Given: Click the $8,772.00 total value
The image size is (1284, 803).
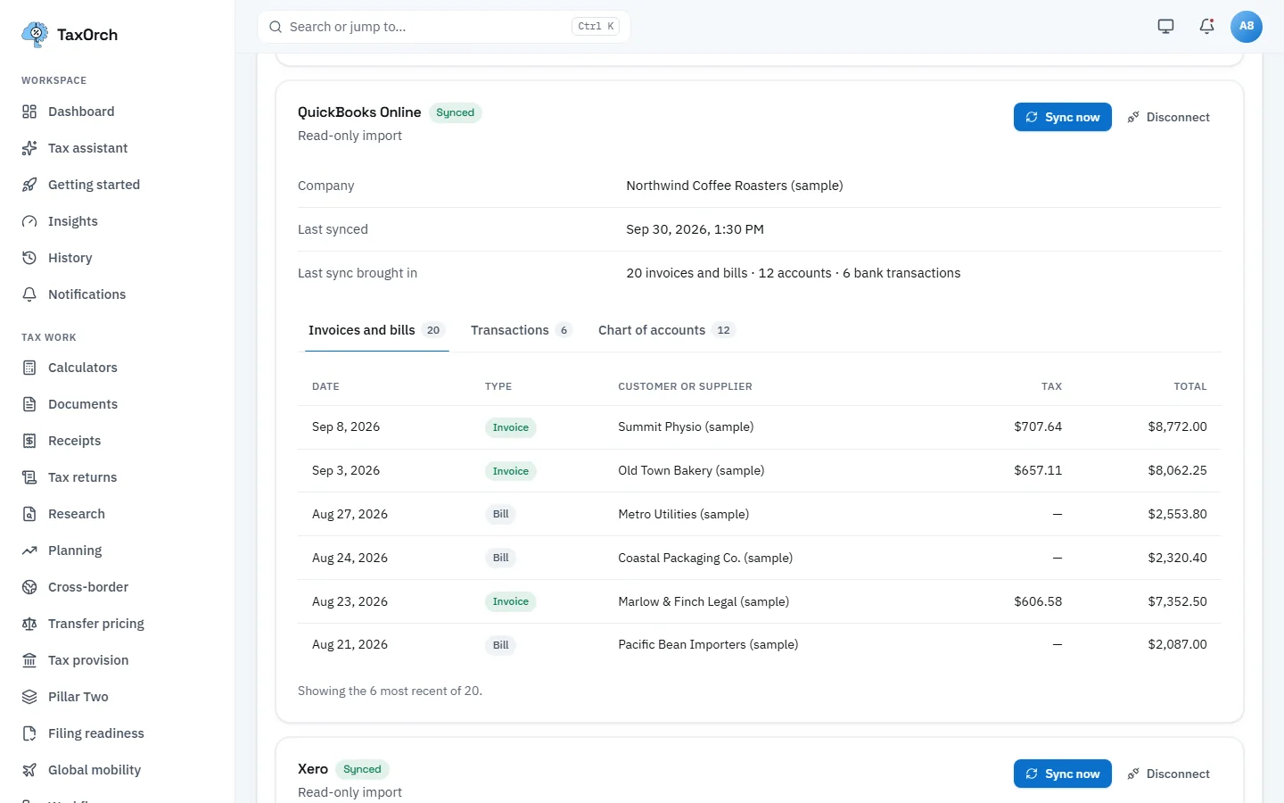Looking at the screenshot, I should (x=1177, y=426).
